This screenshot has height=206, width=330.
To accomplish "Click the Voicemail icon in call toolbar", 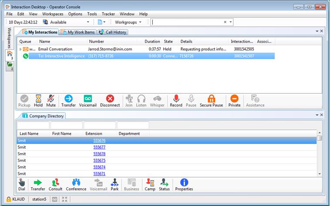I will [x=88, y=101].
